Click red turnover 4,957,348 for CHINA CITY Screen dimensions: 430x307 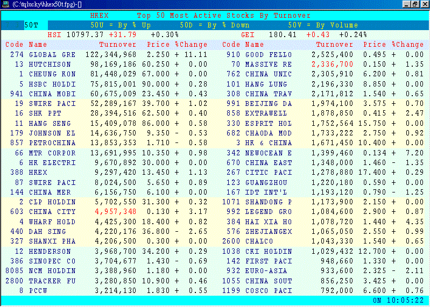point(116,212)
